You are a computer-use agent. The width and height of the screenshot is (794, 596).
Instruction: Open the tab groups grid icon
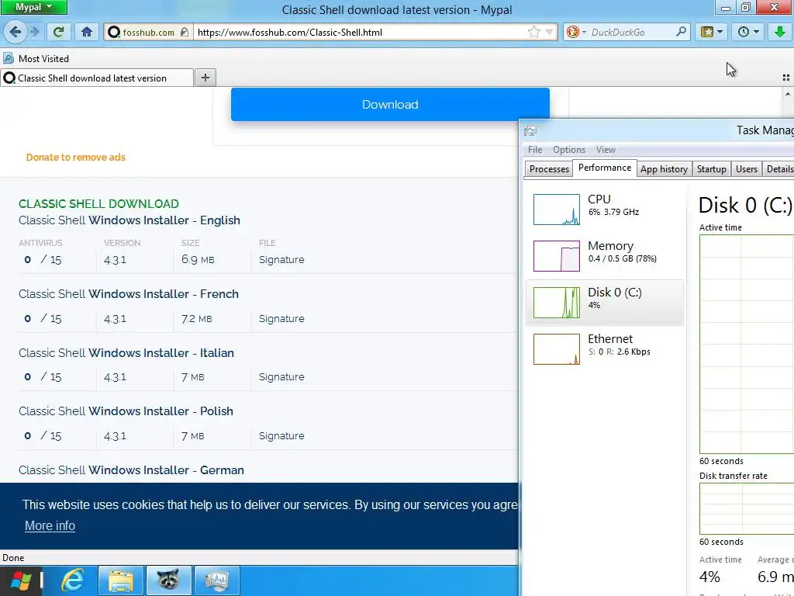786,78
